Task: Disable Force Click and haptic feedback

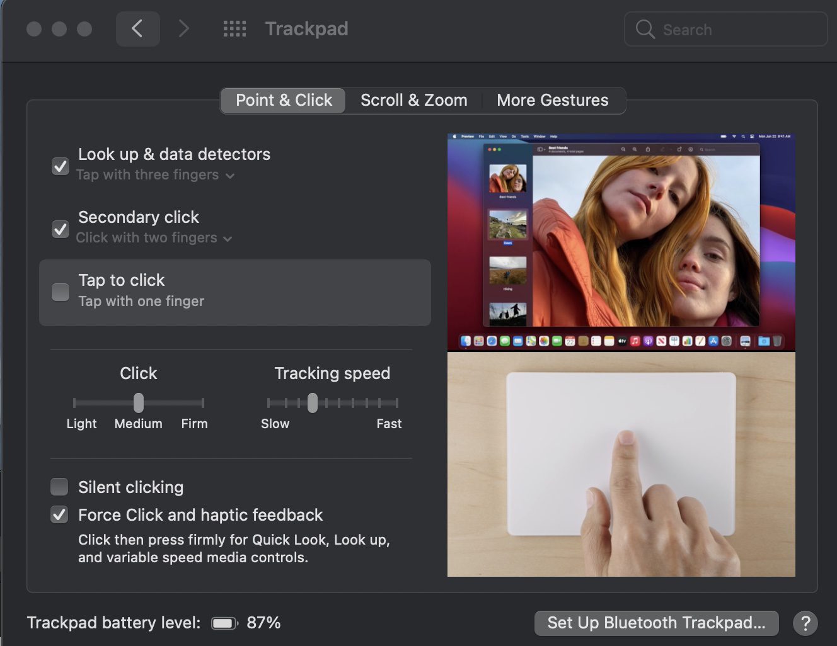Action: coord(59,515)
